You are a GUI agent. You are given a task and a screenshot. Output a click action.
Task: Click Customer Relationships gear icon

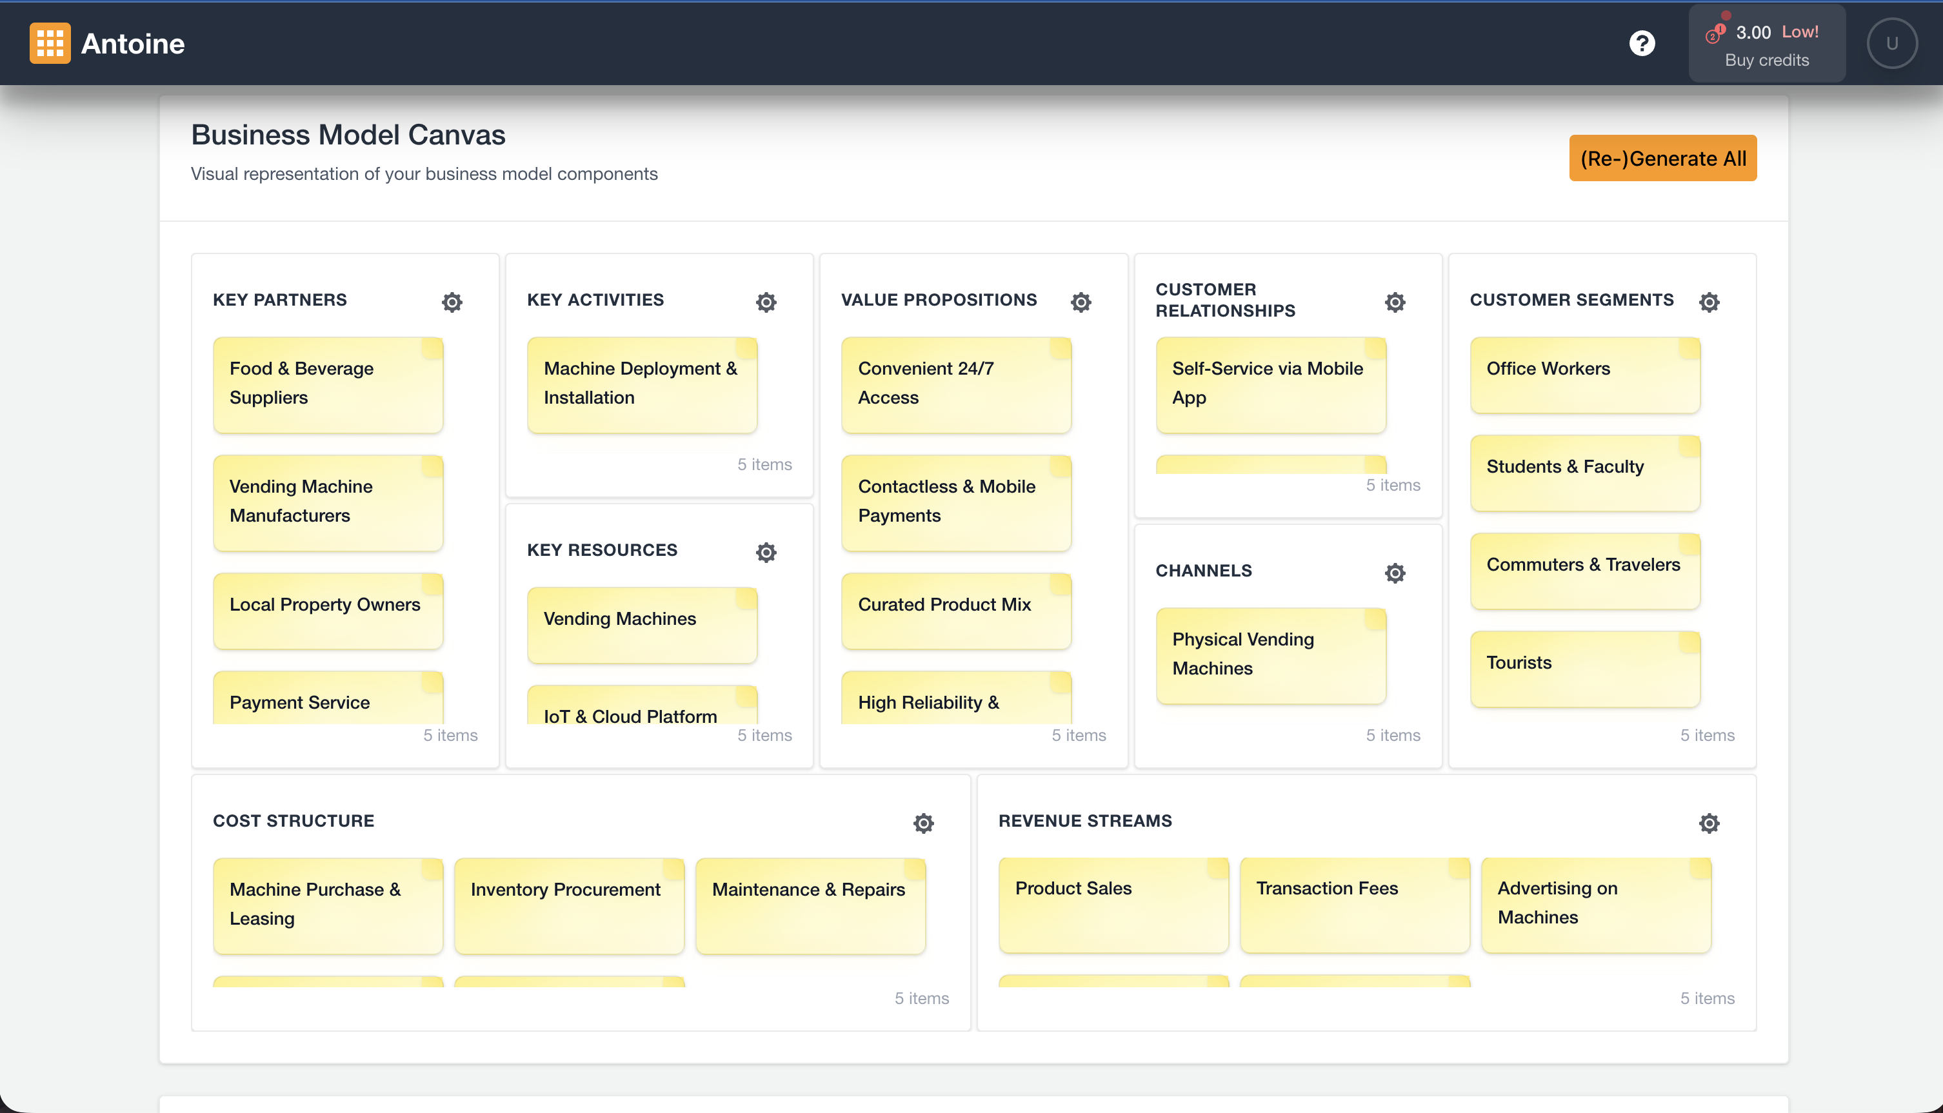tap(1395, 302)
